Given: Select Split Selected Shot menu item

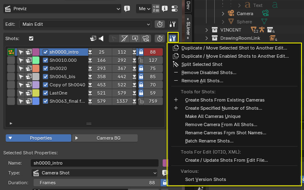Looking at the screenshot, I should (202, 64).
